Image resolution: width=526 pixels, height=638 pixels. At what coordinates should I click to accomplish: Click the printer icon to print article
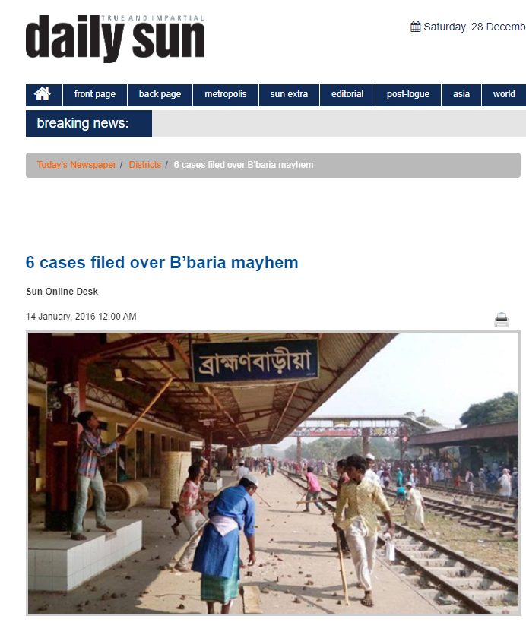(x=502, y=320)
